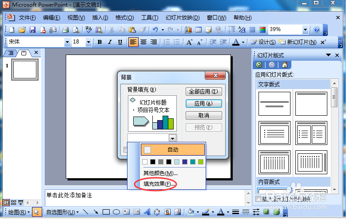The image size is (346, 219).
Task: Toggle Bold formatting
Action: coord(100,42)
